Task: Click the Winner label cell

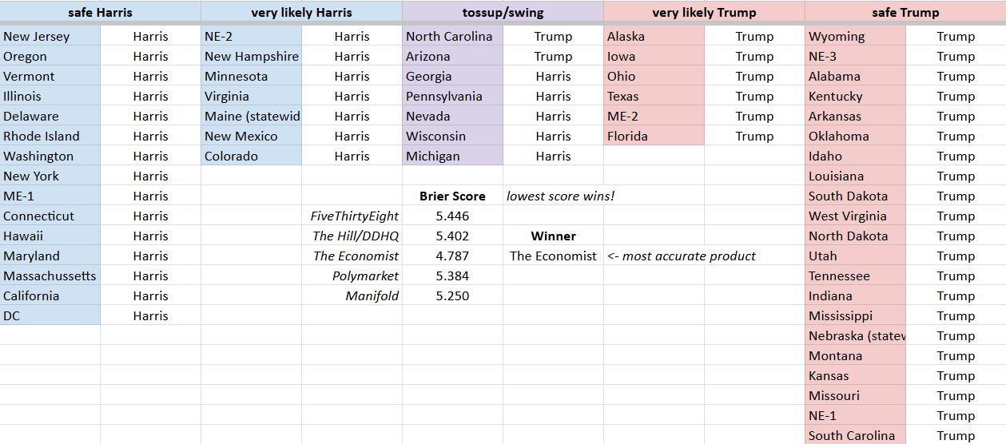Action: pos(554,236)
